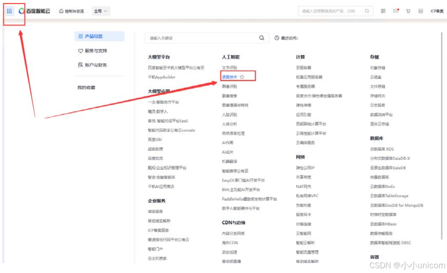Open 云服务器 under 计算

(304, 68)
